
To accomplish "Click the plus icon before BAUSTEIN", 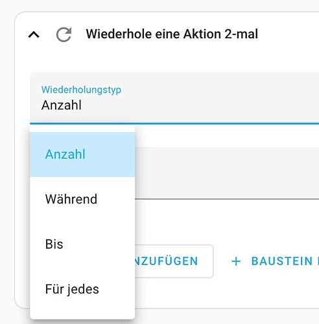I will click(x=236, y=261).
